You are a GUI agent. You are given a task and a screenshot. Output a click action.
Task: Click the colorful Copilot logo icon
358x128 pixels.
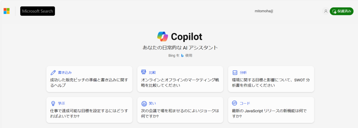[163, 37]
